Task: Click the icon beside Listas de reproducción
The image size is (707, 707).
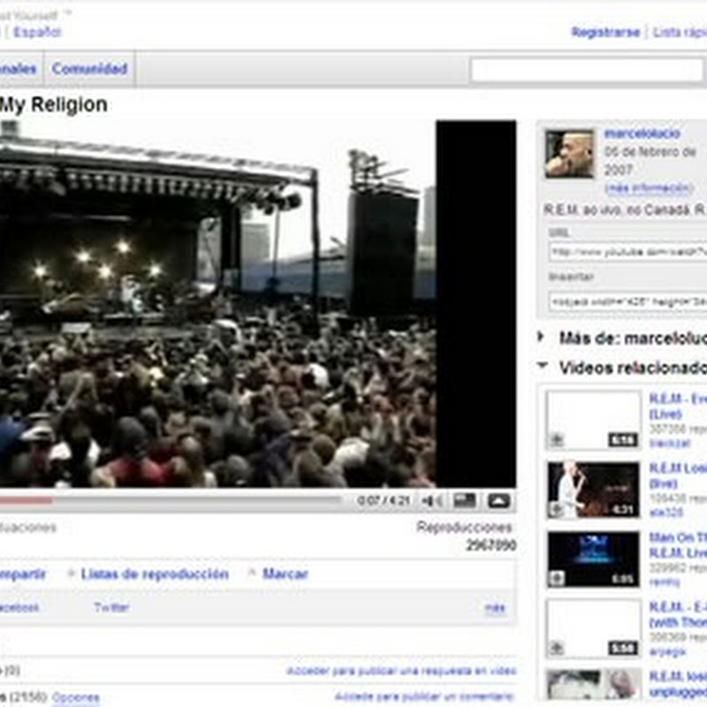Action: coord(71,573)
